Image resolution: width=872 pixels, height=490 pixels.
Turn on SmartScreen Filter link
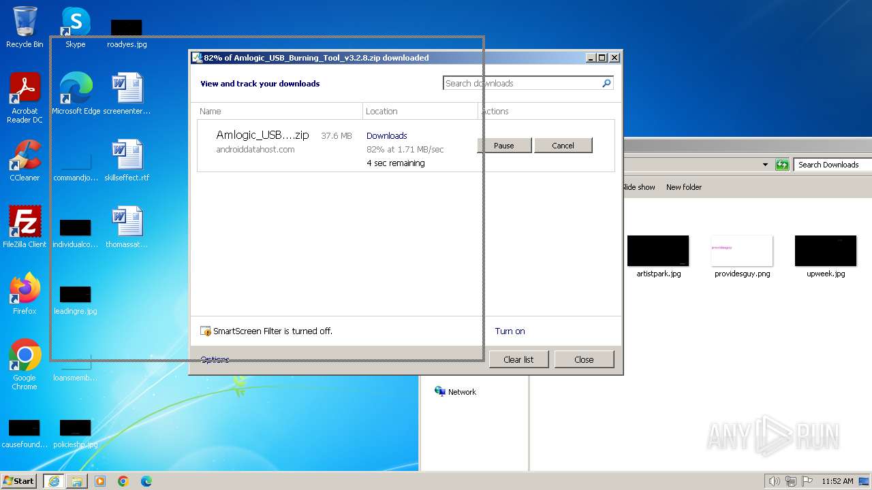[x=510, y=331]
